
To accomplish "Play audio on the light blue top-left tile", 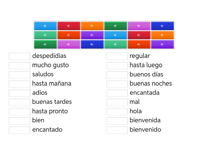I will pyautogui.click(x=45, y=26).
